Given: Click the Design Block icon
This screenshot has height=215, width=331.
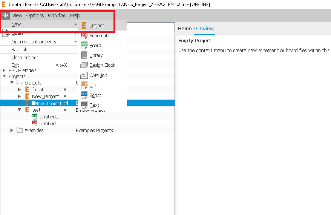Looking at the screenshot, I should click(84, 65).
